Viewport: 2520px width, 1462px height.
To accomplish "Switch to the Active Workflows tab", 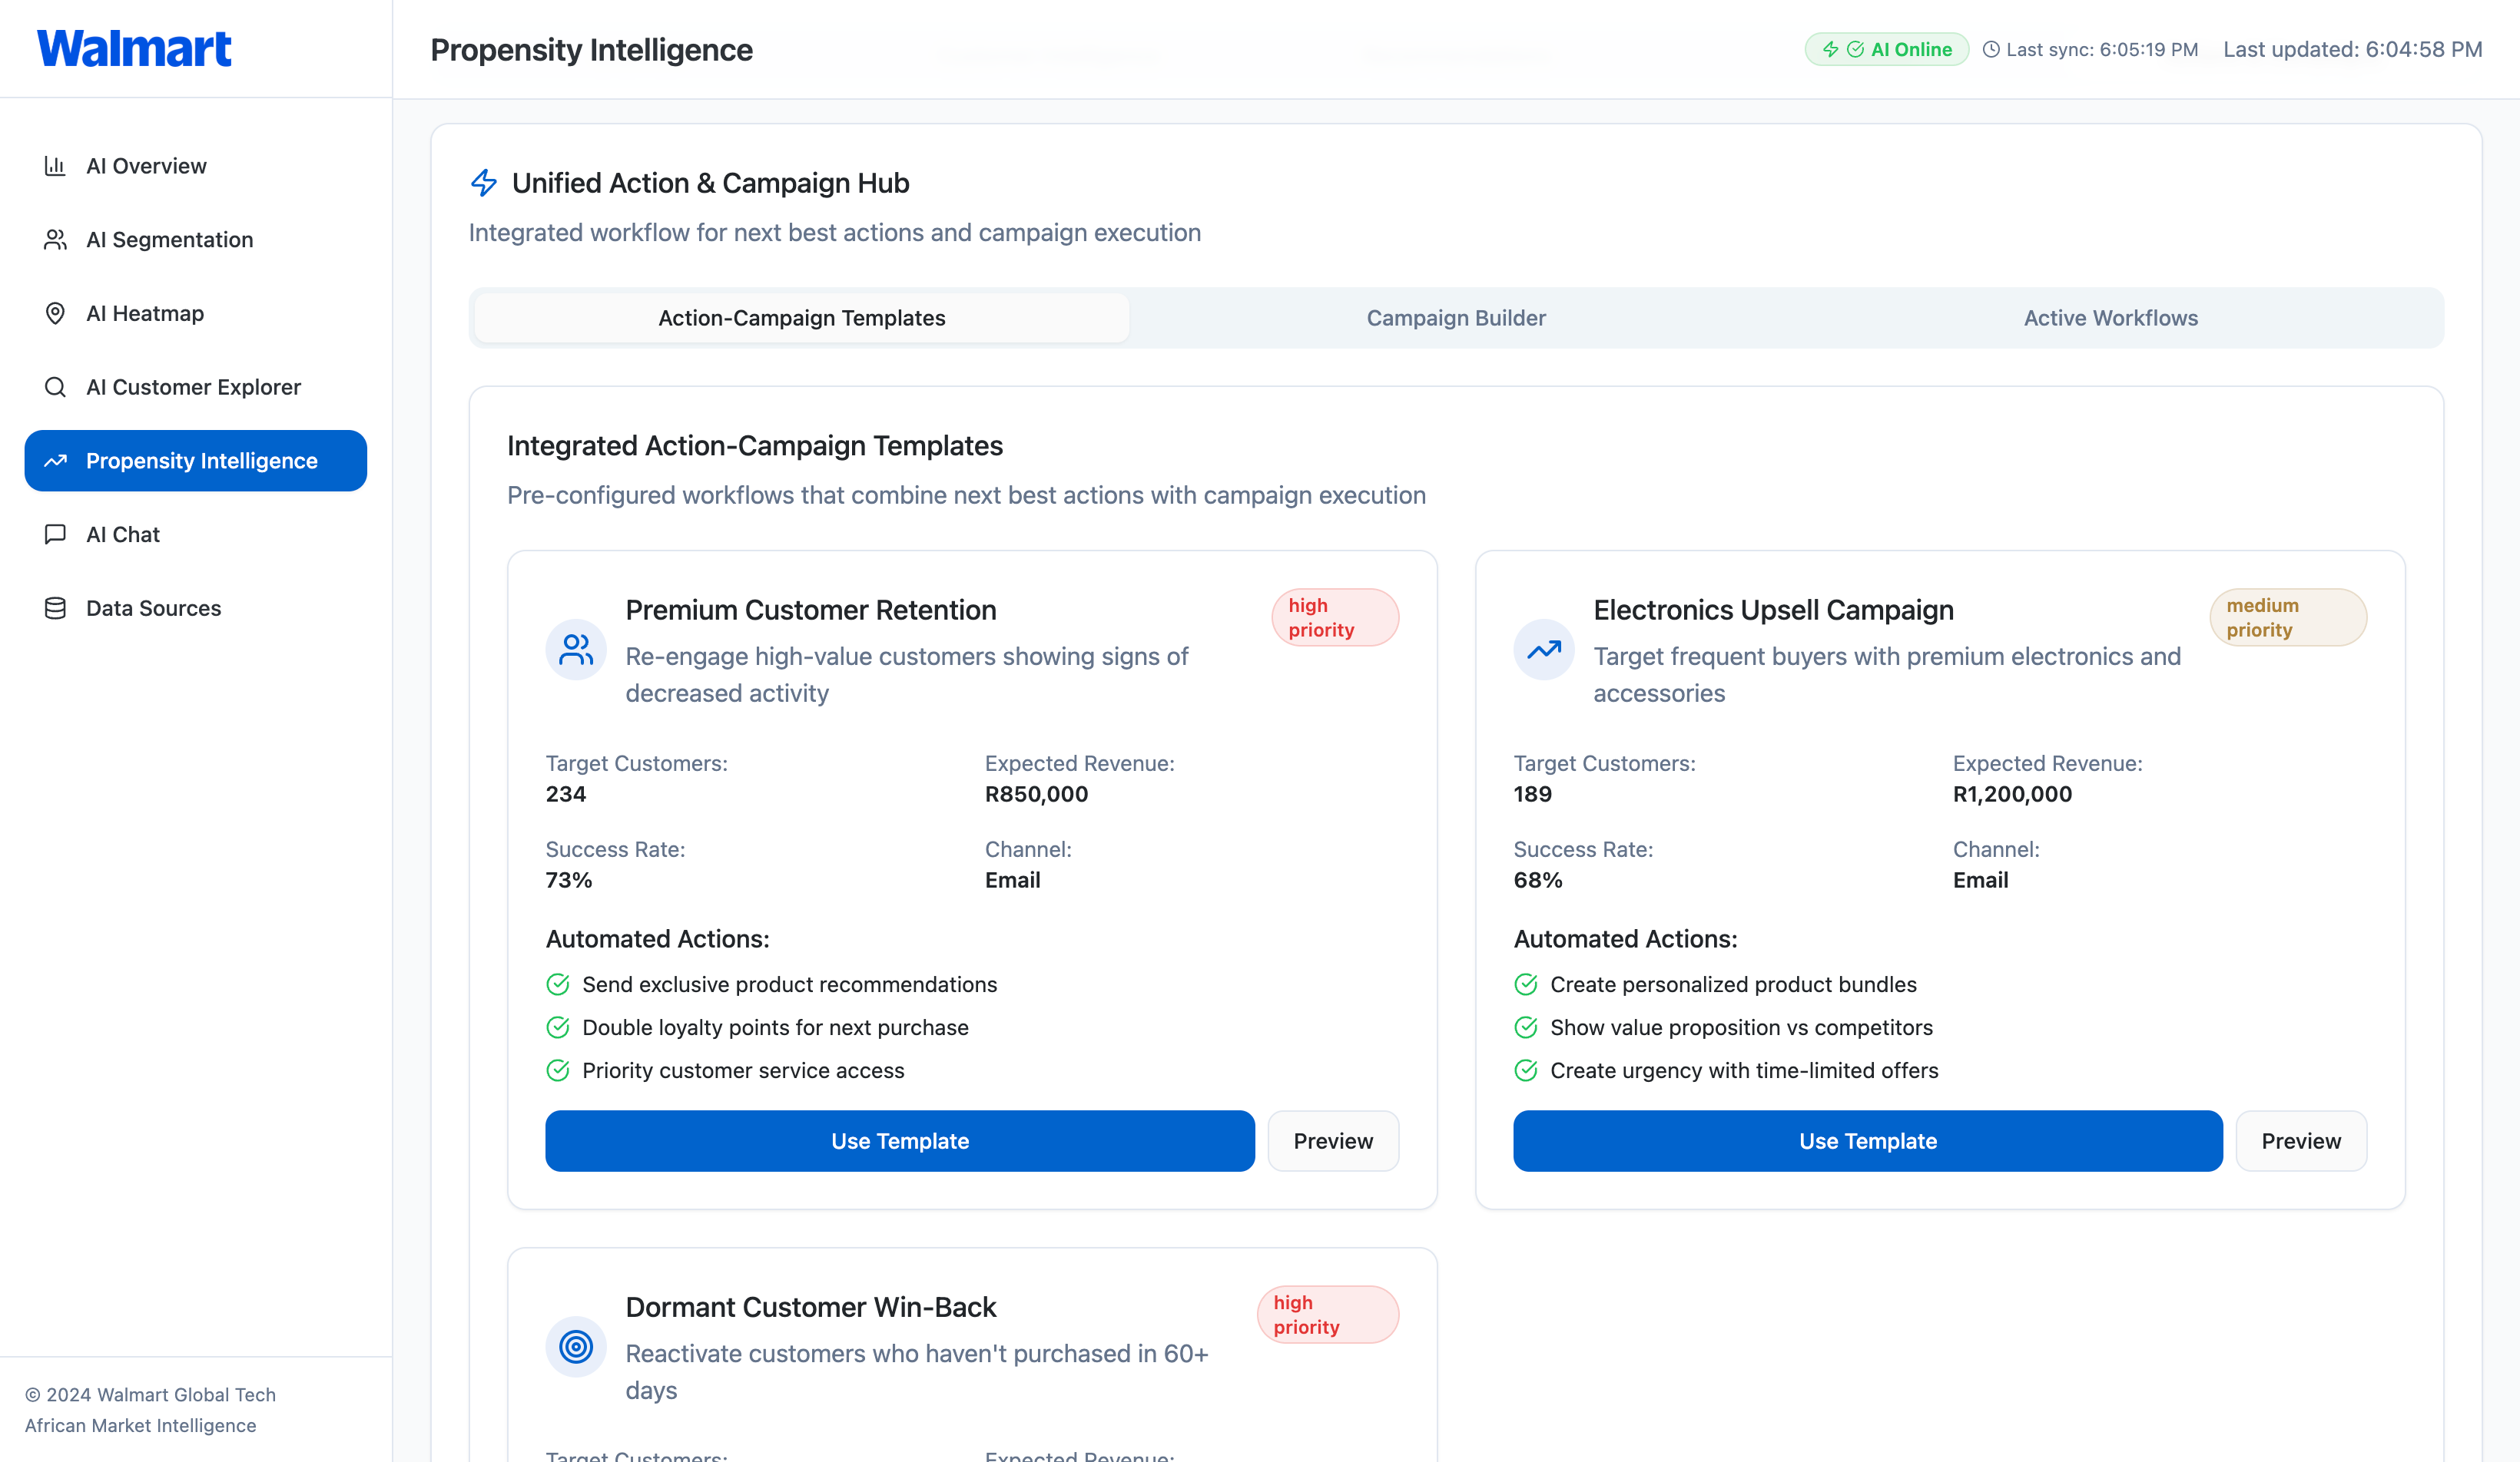I will point(2111,318).
